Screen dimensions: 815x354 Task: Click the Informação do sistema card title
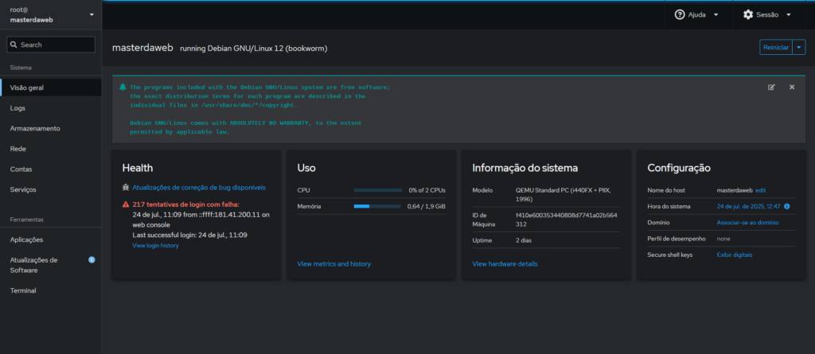point(525,168)
